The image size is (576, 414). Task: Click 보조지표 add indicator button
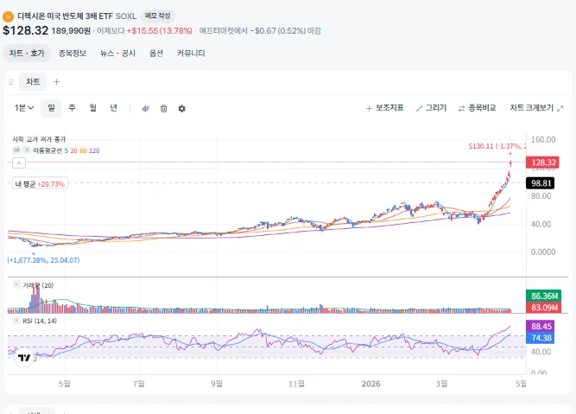(x=384, y=108)
